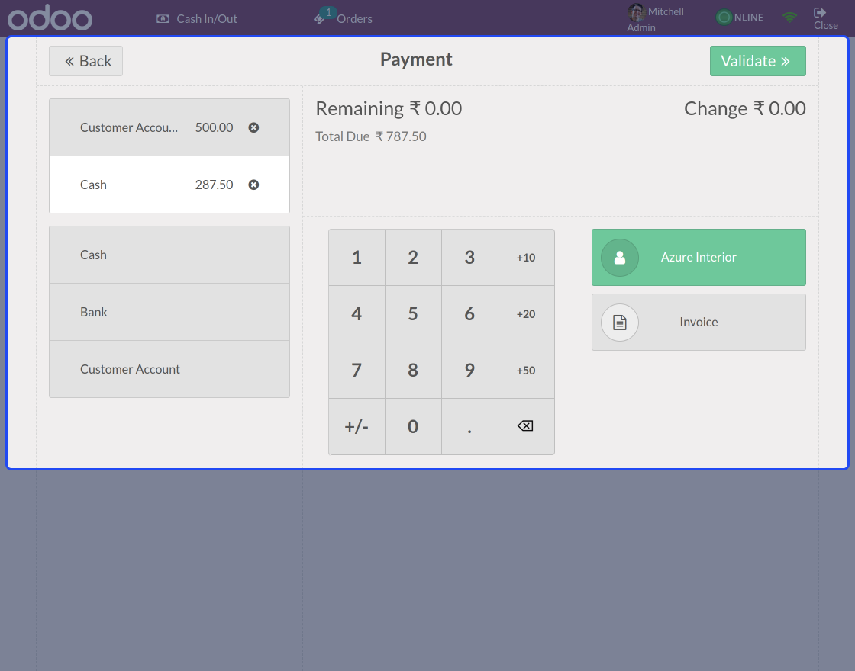
Task: Close the POS session via Close
Action: 825,18
